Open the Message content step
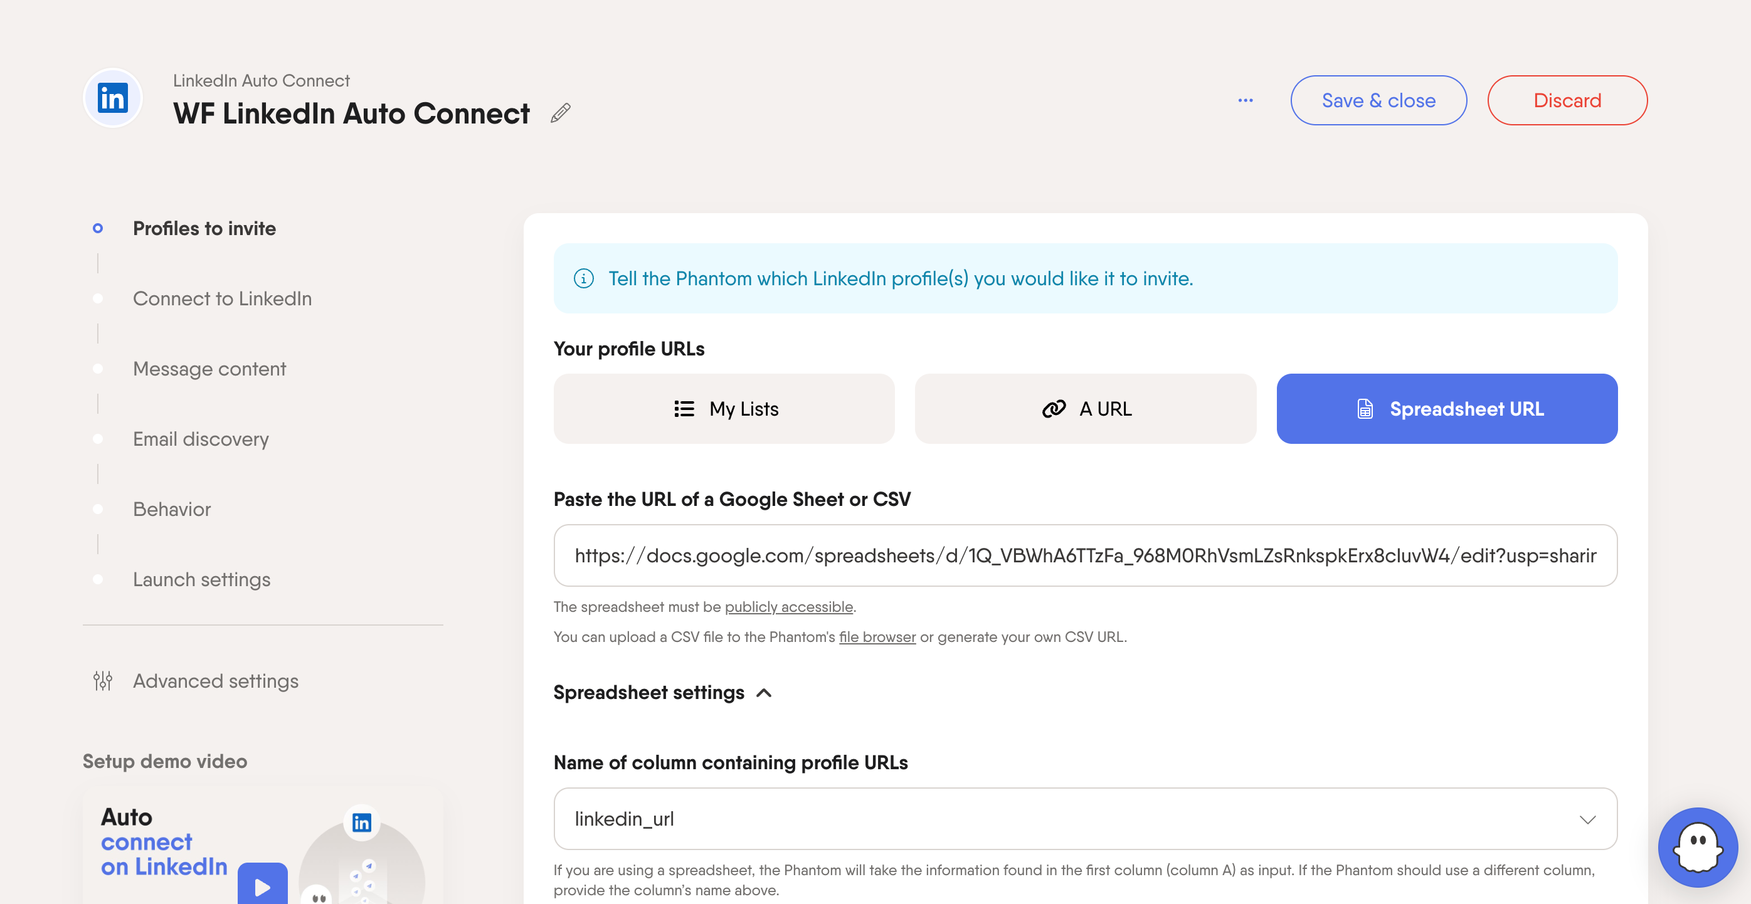Image resolution: width=1751 pixels, height=904 pixels. tap(209, 369)
